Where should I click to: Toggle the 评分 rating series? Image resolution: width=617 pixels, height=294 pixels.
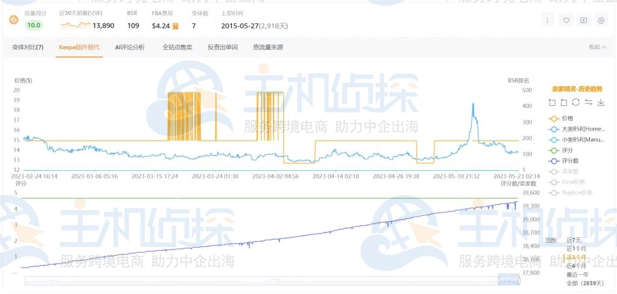[x=562, y=150]
